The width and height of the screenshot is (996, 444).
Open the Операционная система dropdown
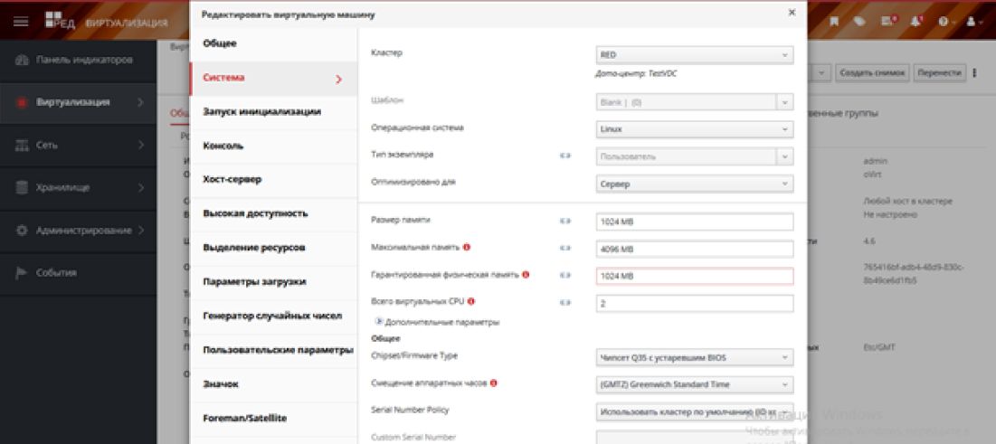click(694, 129)
